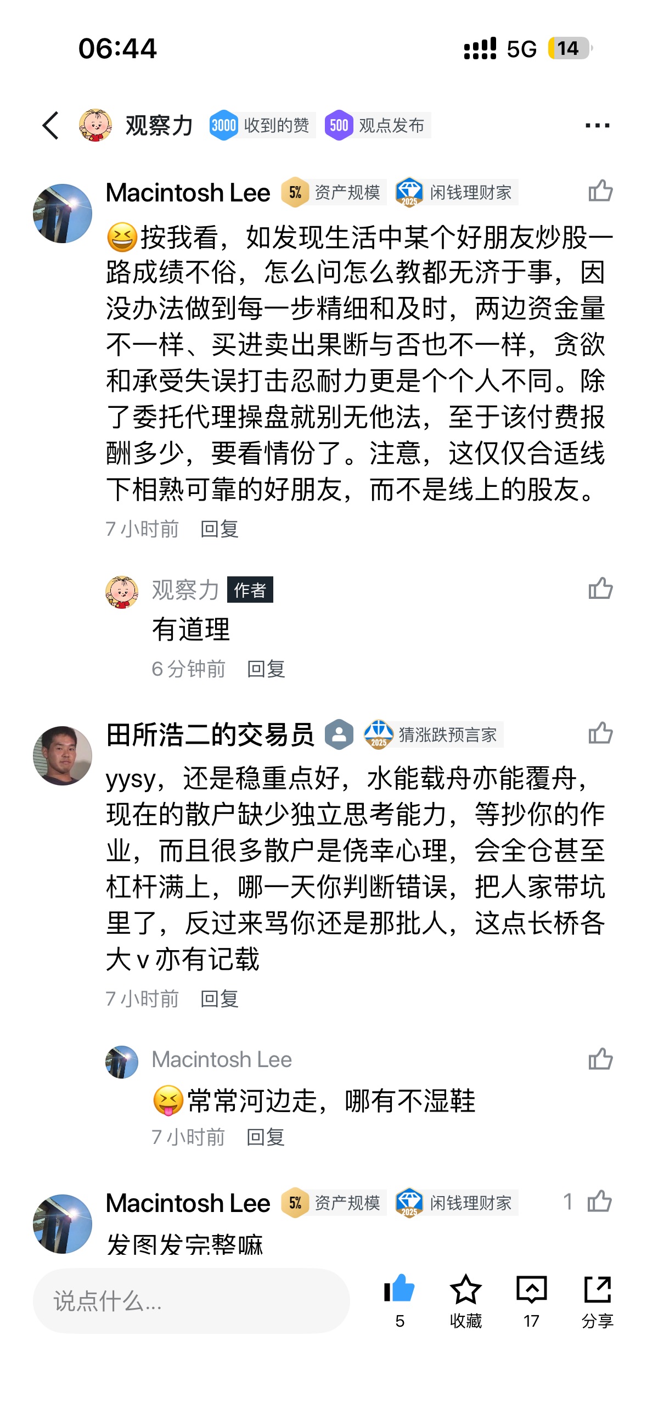Tap the blue thumbs-up post like button
Image resolution: width=647 pixels, height=1403 pixels.
[x=400, y=1289]
